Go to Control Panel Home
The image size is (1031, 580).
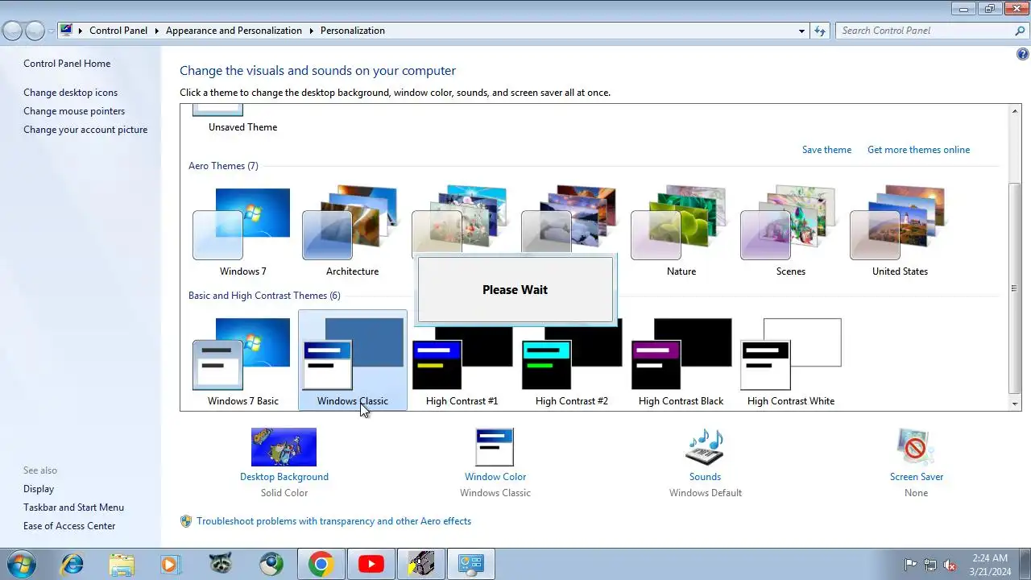(x=67, y=64)
